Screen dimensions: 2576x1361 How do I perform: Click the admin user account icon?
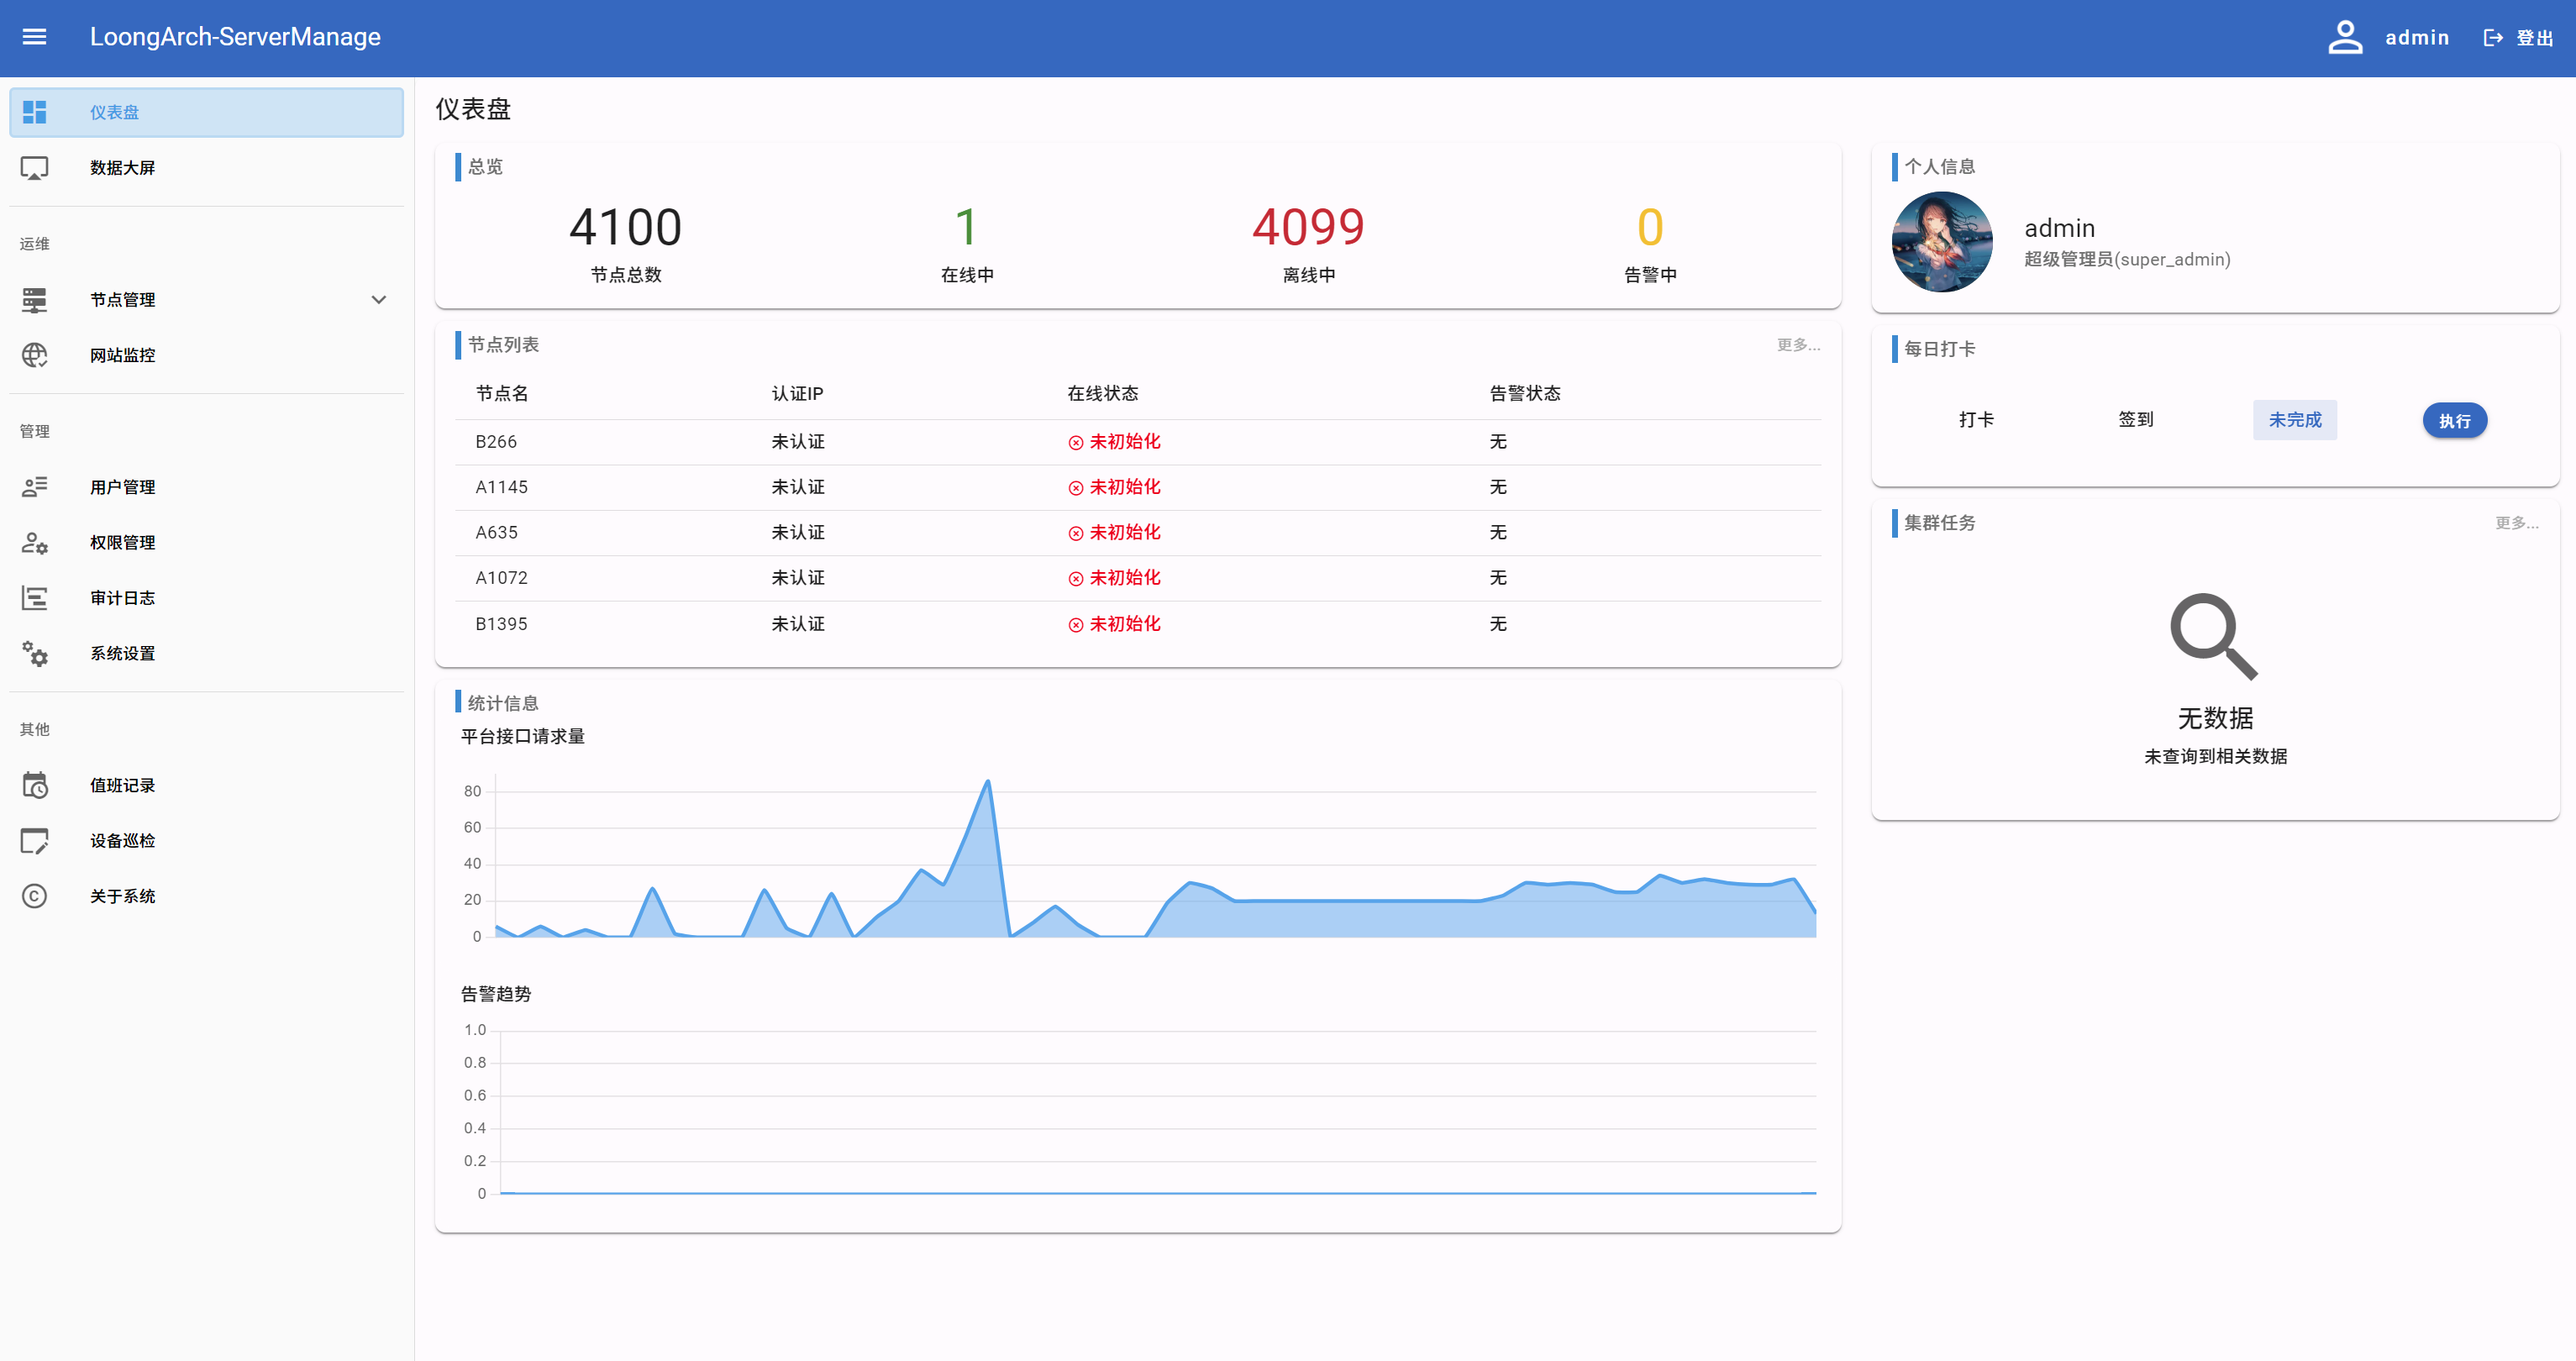click(x=2344, y=37)
